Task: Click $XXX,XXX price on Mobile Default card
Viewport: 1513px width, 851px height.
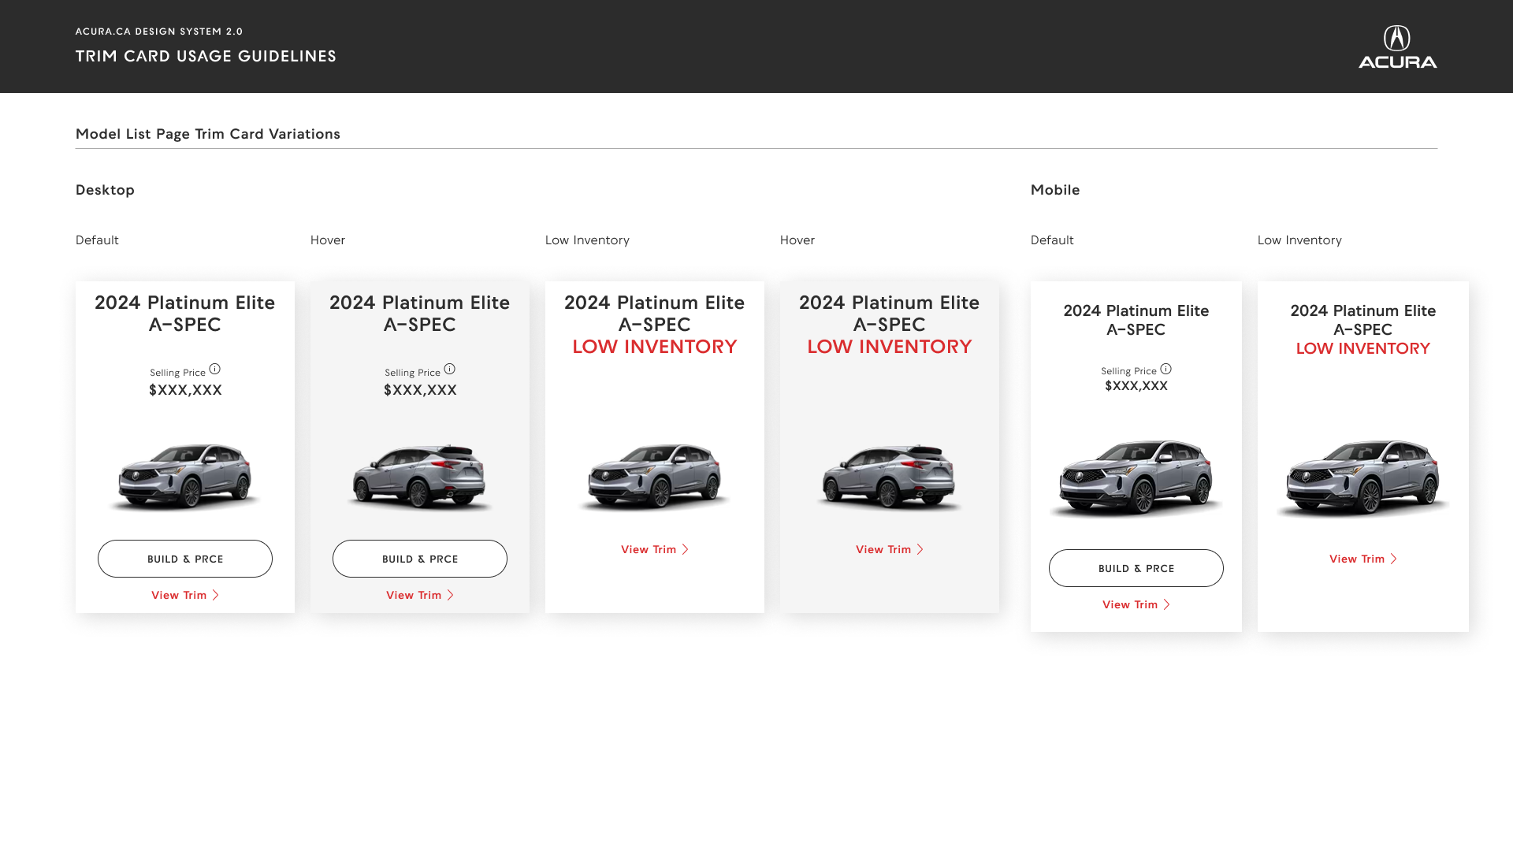Action: click(1136, 386)
